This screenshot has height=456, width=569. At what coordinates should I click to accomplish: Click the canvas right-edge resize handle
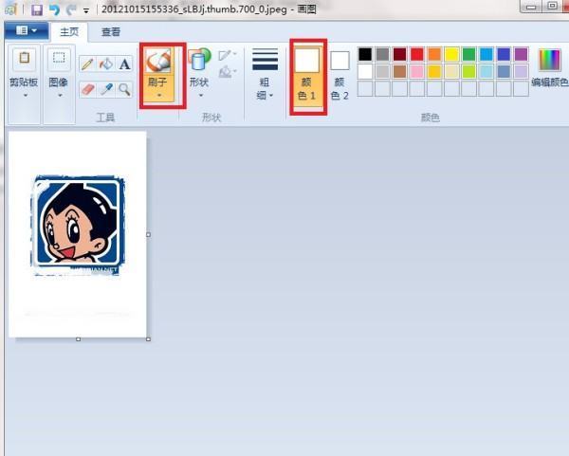pyautogui.click(x=149, y=235)
